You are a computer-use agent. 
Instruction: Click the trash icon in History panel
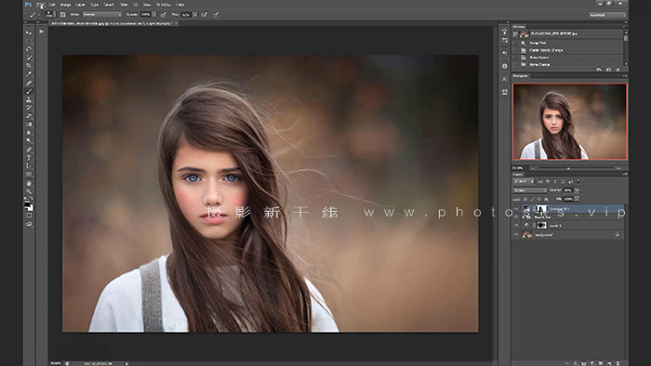[618, 70]
